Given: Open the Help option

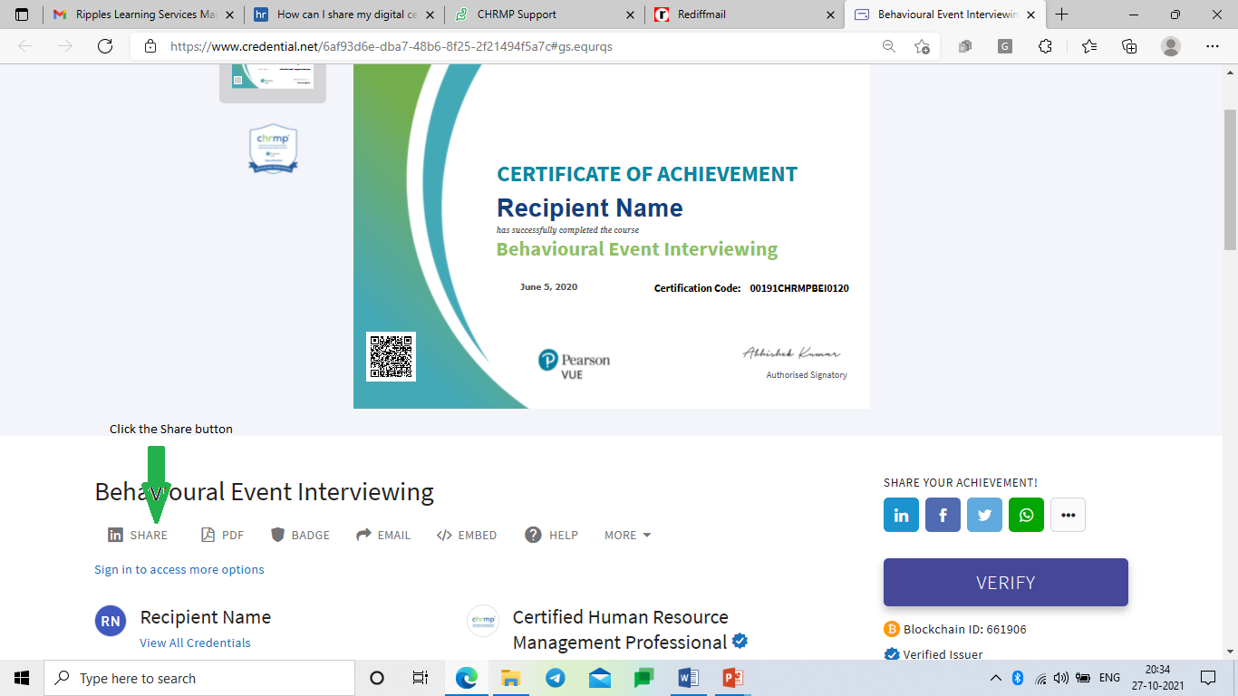Looking at the screenshot, I should 551,535.
